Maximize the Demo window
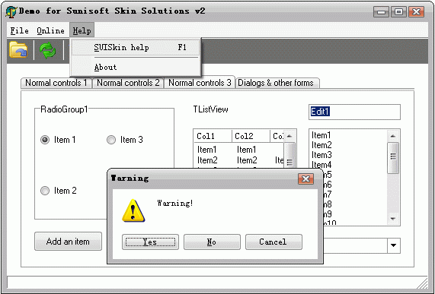Screen dimensions: 435x294 pos(398,12)
